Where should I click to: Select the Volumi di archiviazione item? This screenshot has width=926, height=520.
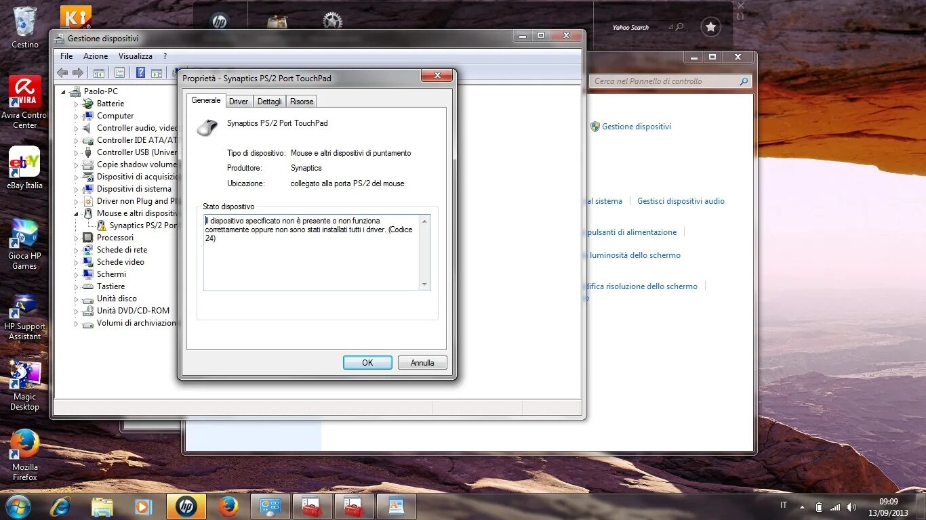point(137,323)
